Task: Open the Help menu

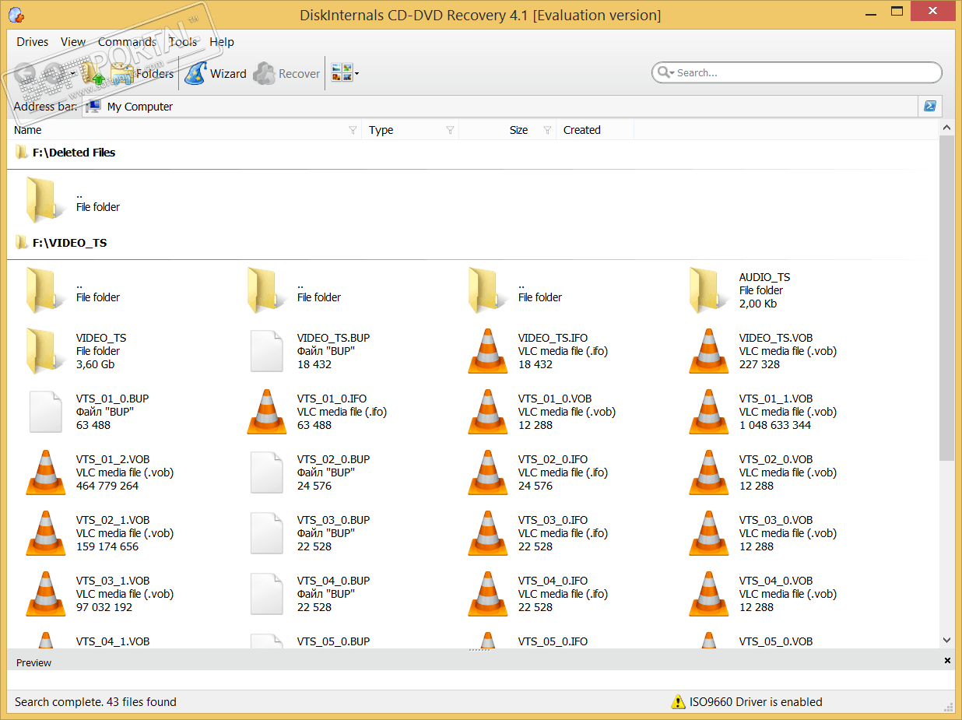Action: (222, 42)
